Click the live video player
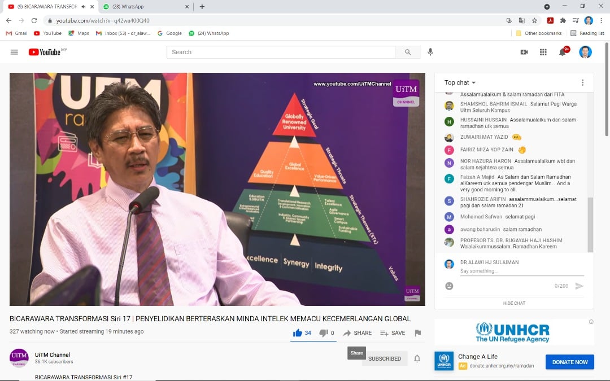The height and width of the screenshot is (381, 610). (217, 189)
